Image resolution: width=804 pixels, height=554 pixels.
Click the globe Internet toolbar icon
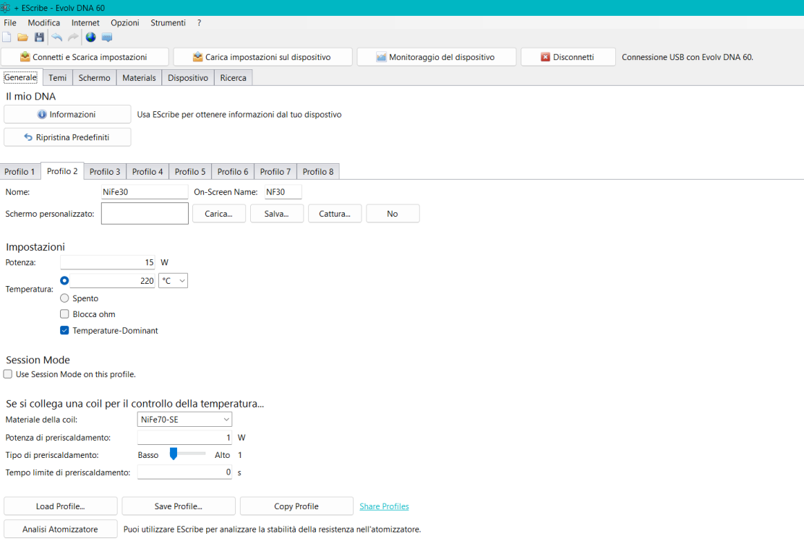point(91,38)
